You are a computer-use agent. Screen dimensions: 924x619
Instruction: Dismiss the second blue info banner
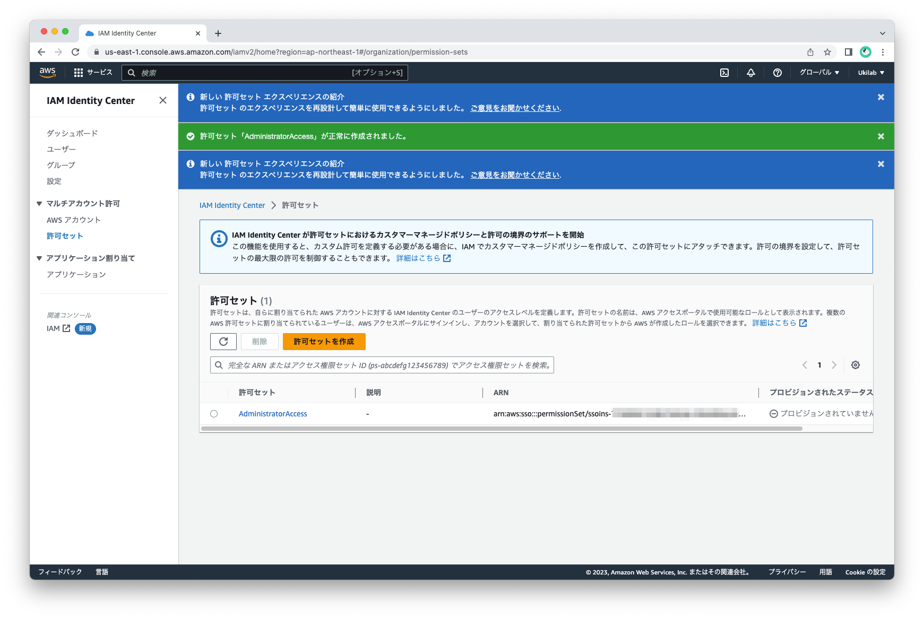click(881, 164)
